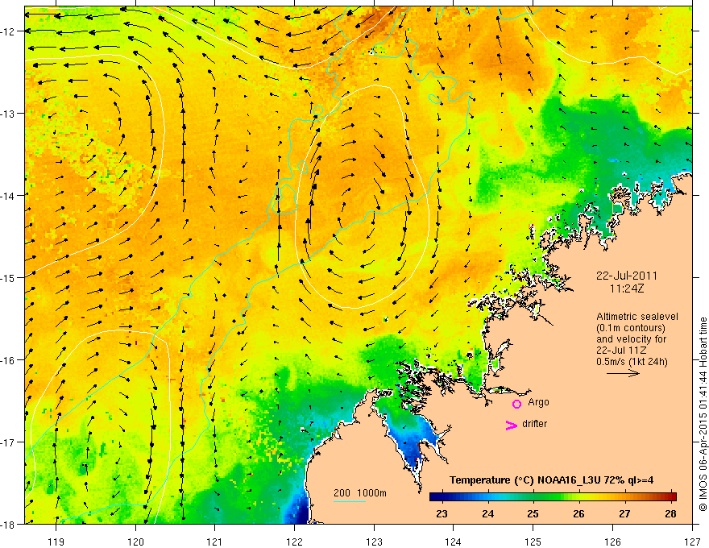Click the magenta Argo circle legend marker
The width and height of the screenshot is (709, 548).
516,404
